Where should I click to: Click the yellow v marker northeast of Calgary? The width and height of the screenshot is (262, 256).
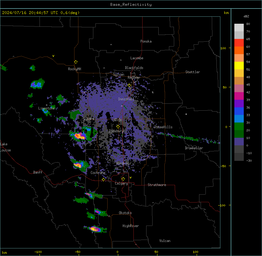130,178
